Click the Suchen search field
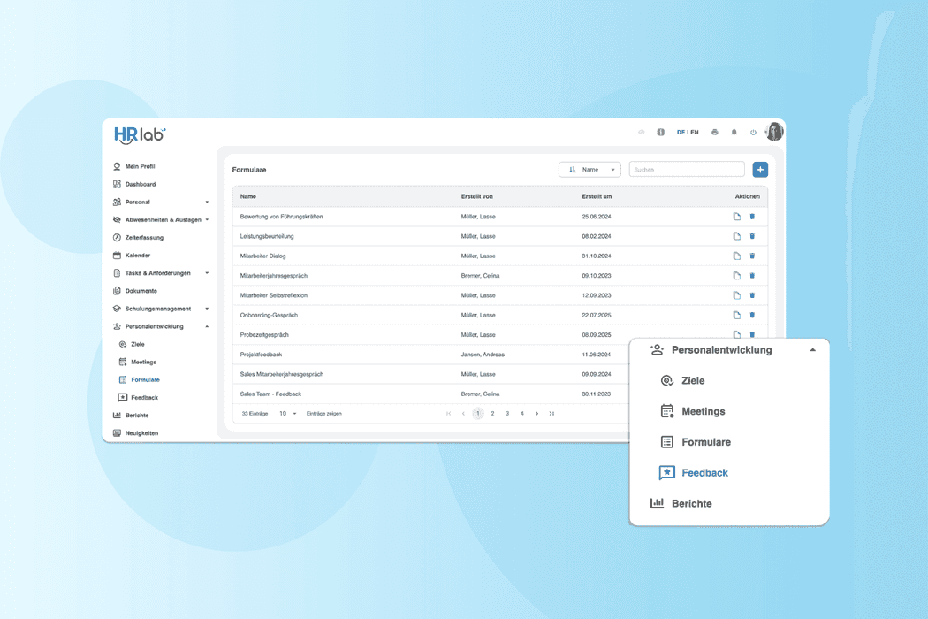928x619 pixels. [686, 170]
